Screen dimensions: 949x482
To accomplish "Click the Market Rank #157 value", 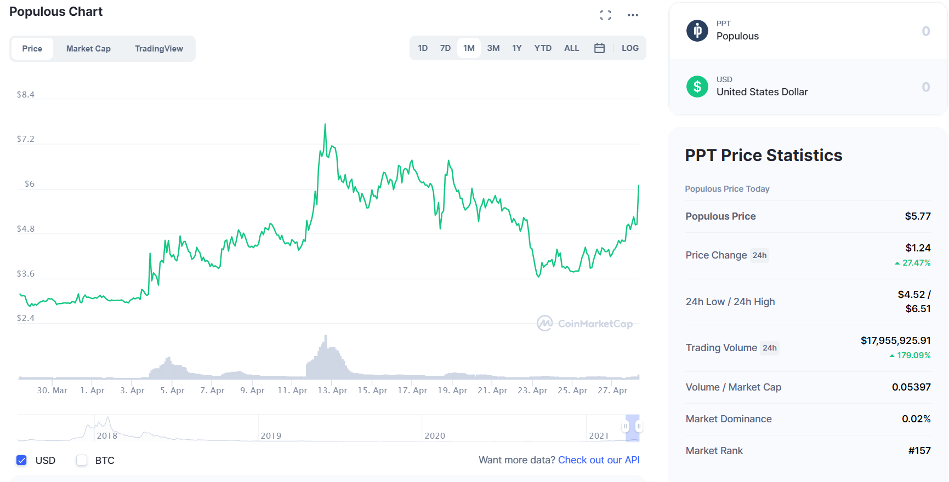I will [919, 451].
